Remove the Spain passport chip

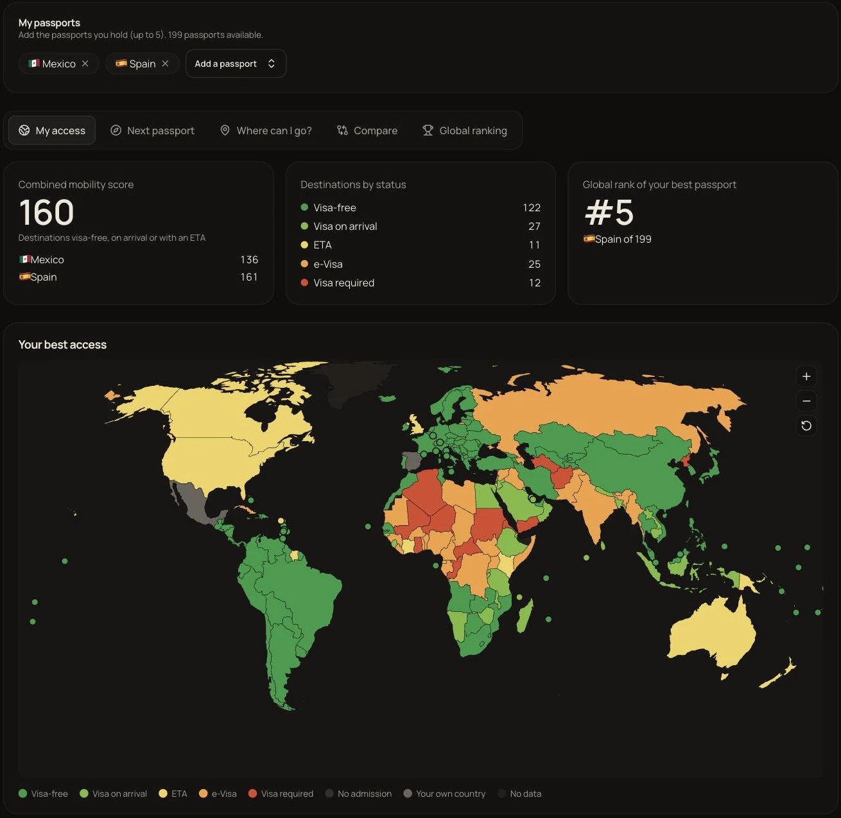(x=165, y=64)
